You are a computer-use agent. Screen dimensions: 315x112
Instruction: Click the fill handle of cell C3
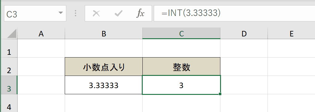220,94
